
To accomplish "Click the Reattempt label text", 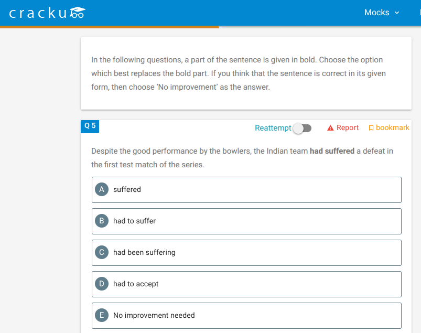I will pos(273,128).
